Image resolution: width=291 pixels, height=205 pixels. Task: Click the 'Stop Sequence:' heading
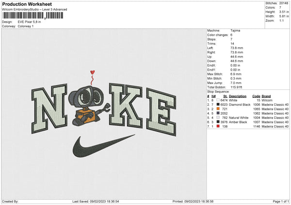coord(218,92)
